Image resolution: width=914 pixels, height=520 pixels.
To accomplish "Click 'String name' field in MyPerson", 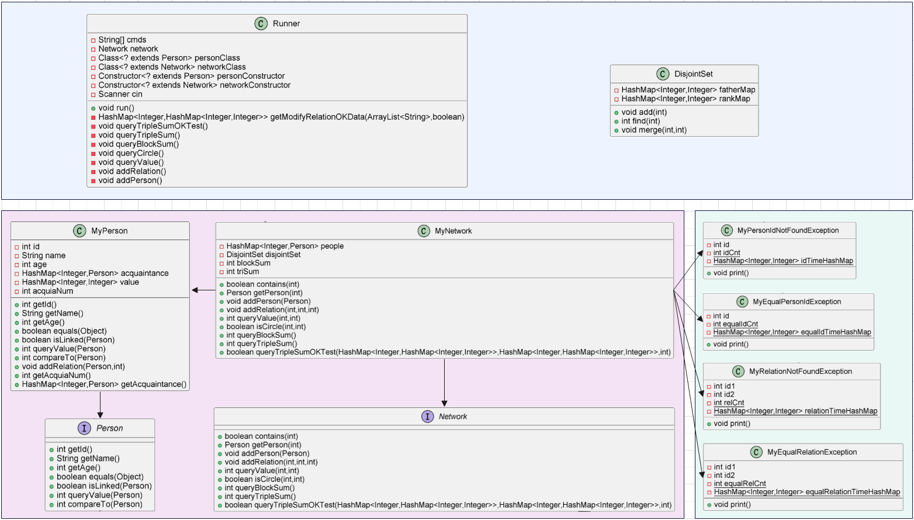I will 44,256.
